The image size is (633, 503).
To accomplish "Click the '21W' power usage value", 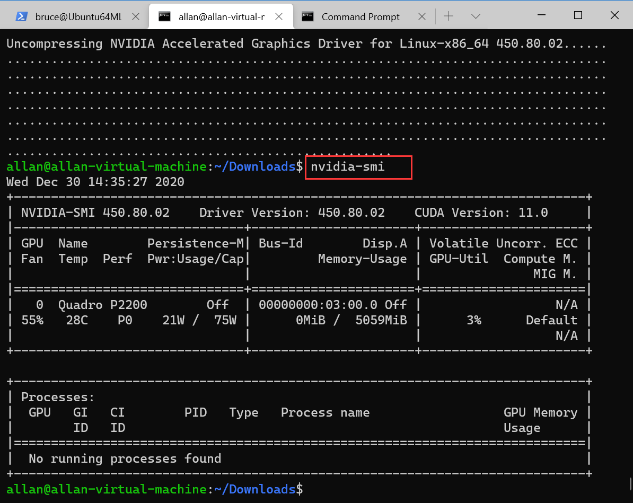I will point(173,320).
